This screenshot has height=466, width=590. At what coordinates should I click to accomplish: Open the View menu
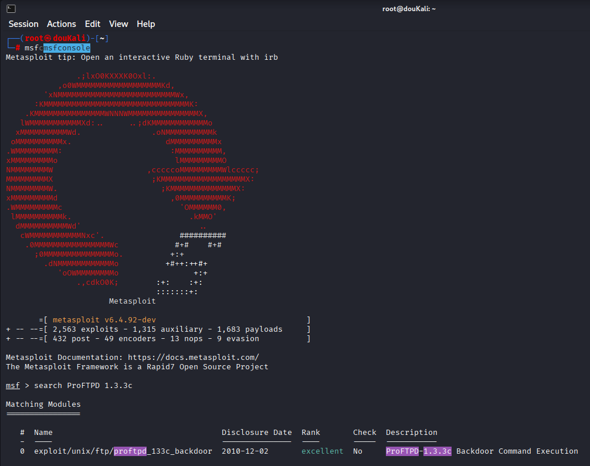coord(118,24)
